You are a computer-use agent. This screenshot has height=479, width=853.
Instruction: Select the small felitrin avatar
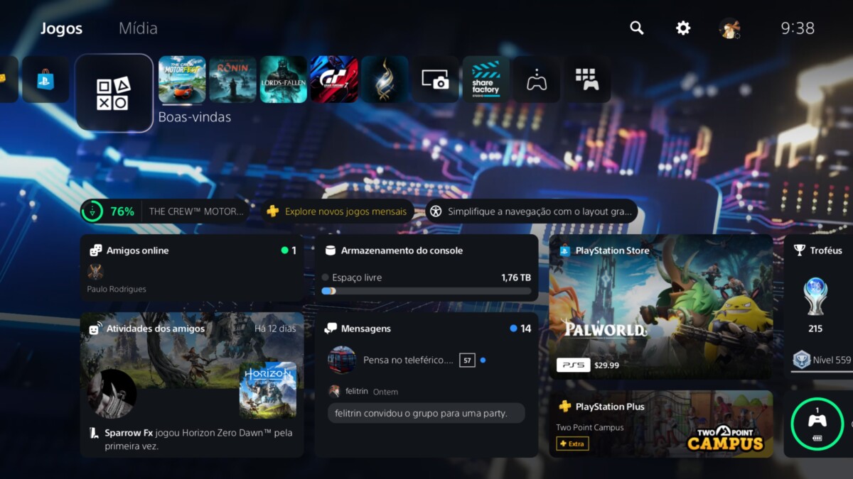tap(334, 391)
